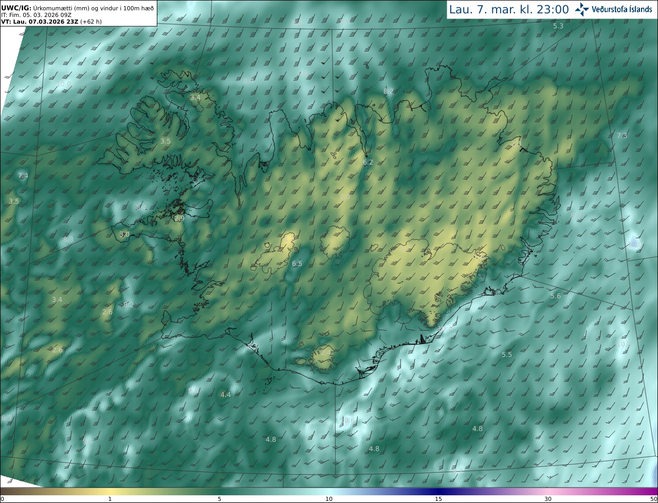Click the 'UWC/IG: Úrkomumætti (mm)' title line
The width and height of the screenshot is (658, 503).
pos(77,8)
